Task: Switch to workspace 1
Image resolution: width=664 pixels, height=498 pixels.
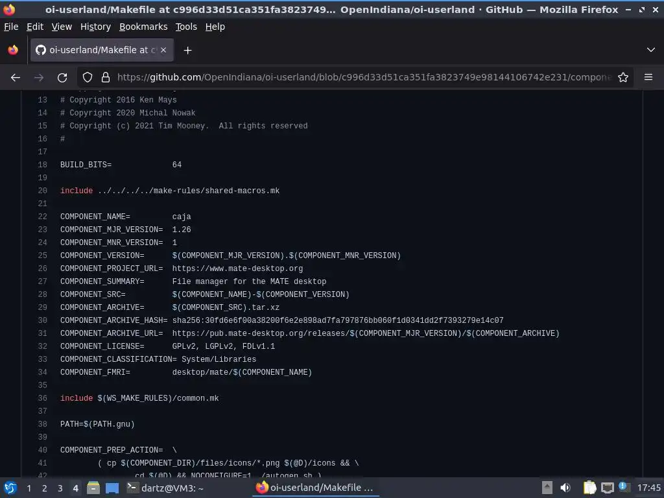Action: (29, 488)
